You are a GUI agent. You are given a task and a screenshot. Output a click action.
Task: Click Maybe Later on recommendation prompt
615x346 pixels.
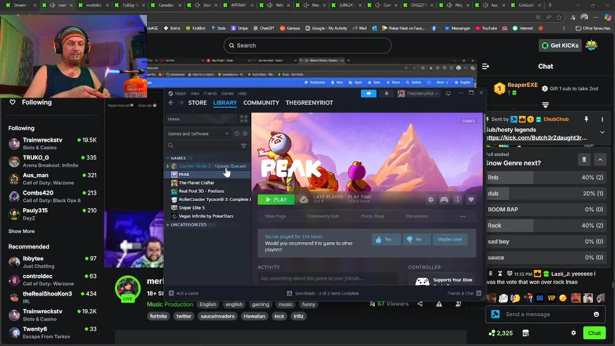pos(450,239)
